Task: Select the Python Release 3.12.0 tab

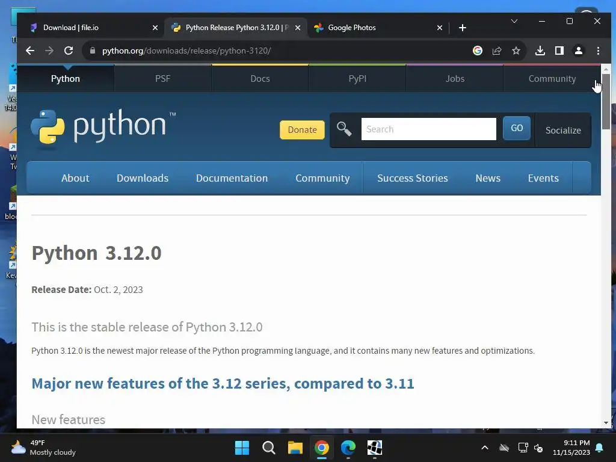Action: (236, 28)
